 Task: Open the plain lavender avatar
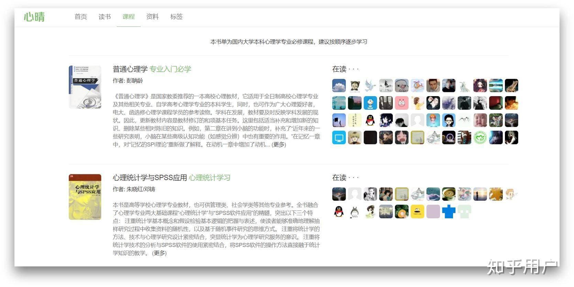click(x=433, y=212)
